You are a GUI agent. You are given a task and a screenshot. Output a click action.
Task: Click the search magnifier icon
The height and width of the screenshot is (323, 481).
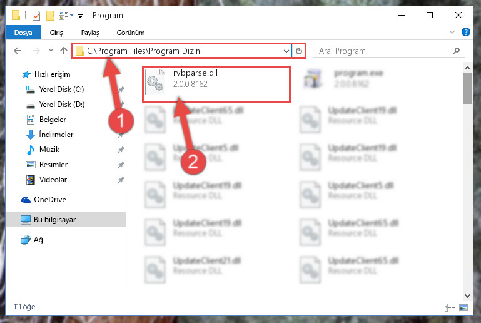pyautogui.click(x=456, y=51)
